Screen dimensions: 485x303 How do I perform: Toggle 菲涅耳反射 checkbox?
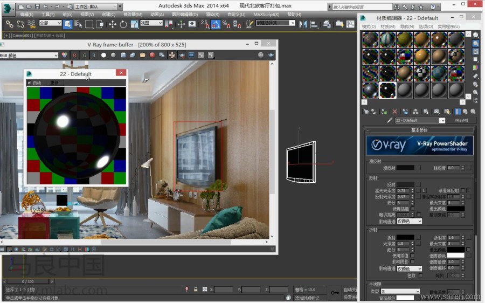[463, 190]
